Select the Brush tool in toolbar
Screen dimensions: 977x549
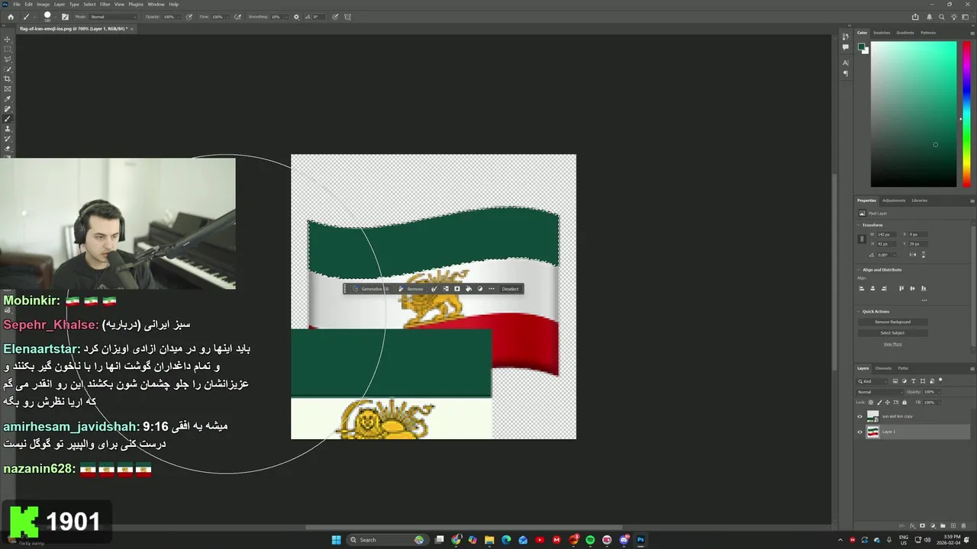coord(8,119)
